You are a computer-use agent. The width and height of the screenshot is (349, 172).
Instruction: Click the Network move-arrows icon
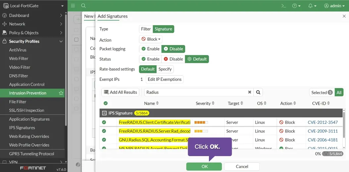(x=4, y=24)
